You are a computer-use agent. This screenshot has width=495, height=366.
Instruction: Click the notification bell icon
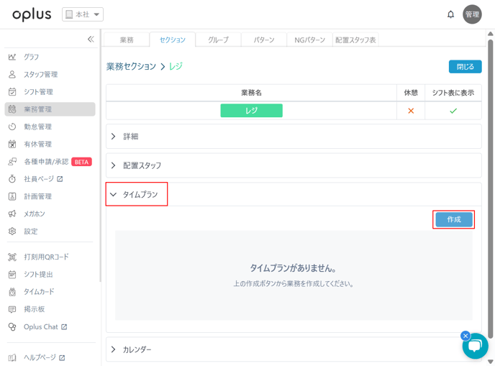[450, 14]
